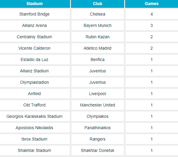Select the Old Trafford cell

pyautogui.click(x=35, y=105)
